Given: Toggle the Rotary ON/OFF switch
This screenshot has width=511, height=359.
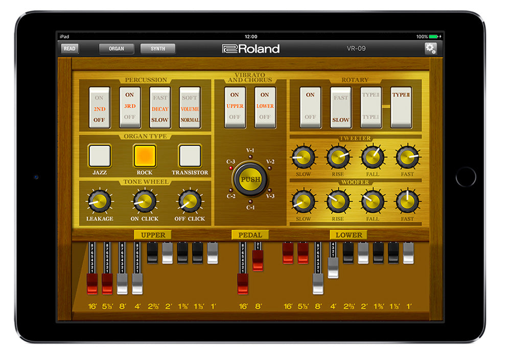Looking at the screenshot, I should click(x=310, y=107).
